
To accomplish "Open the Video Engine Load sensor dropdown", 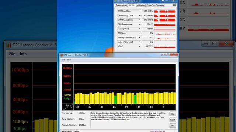I will coord(139,42).
